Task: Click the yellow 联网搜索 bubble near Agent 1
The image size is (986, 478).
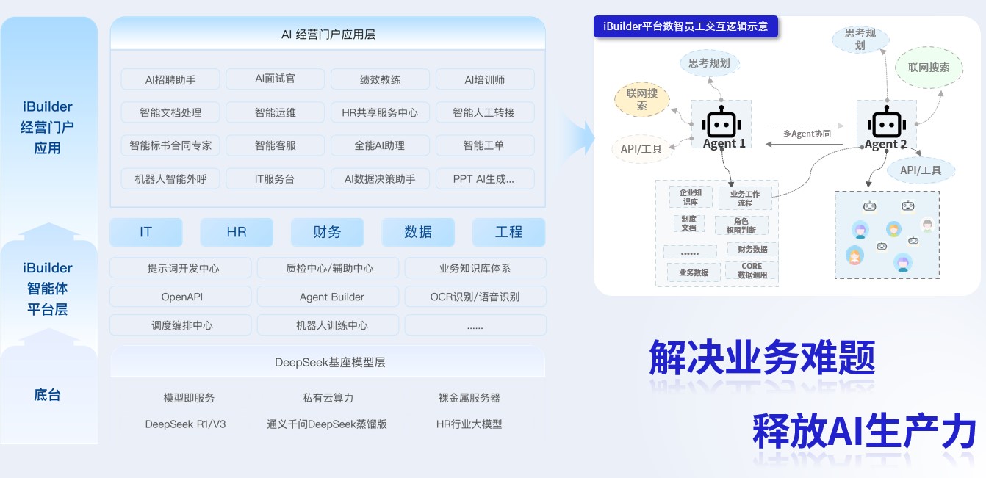Action: pyautogui.click(x=641, y=98)
